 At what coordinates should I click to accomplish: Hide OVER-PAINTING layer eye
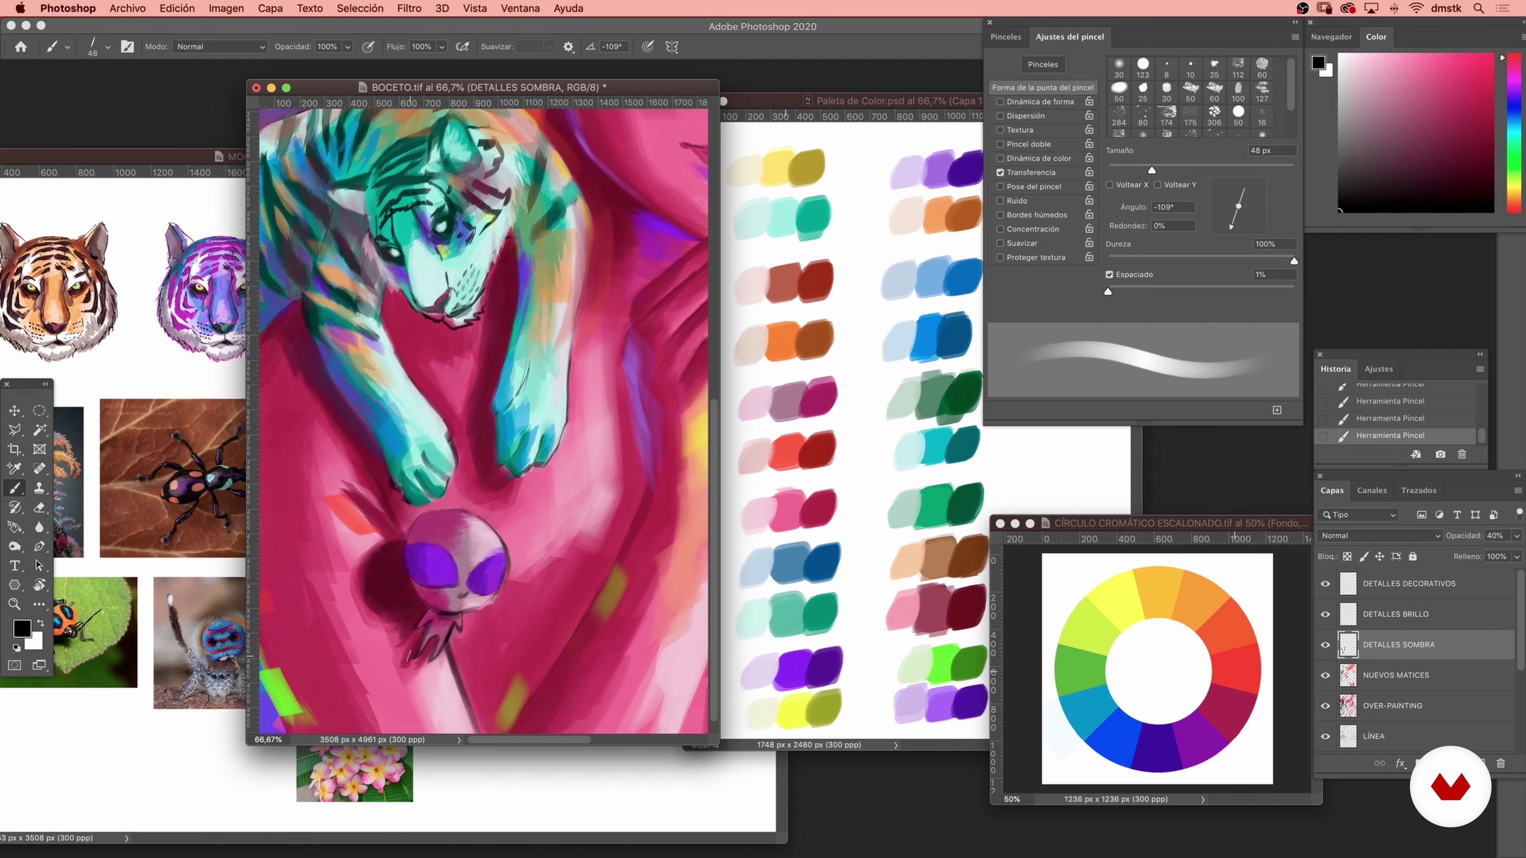click(x=1325, y=706)
